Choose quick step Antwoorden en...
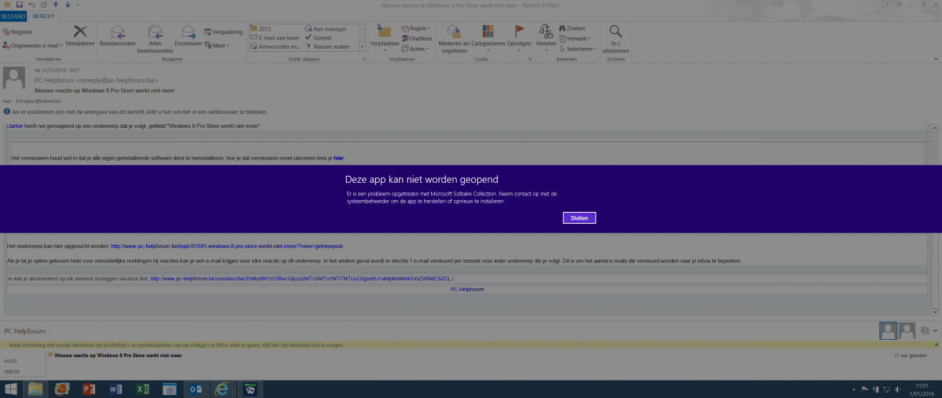The width and height of the screenshot is (942, 398). [275, 46]
